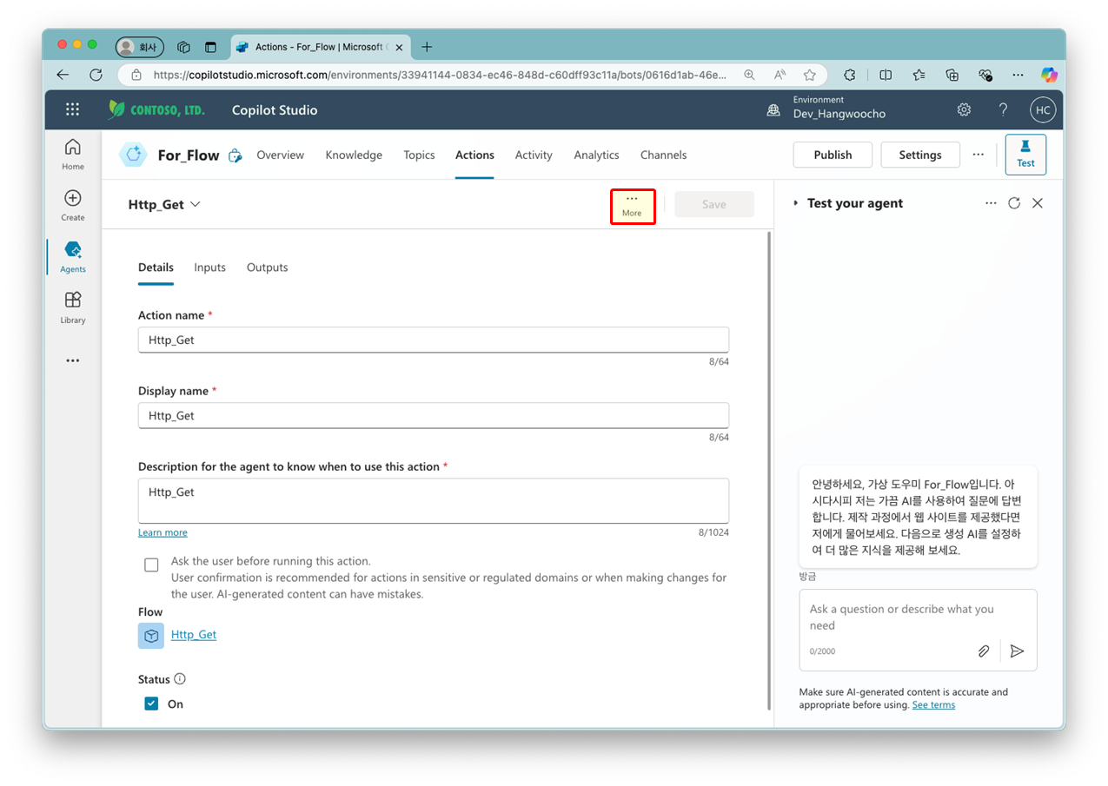Open the Http_Get flow link
This screenshot has width=1108, height=786.
click(x=194, y=635)
